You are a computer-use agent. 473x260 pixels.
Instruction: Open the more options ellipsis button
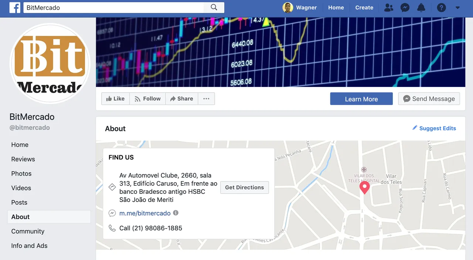tap(206, 99)
